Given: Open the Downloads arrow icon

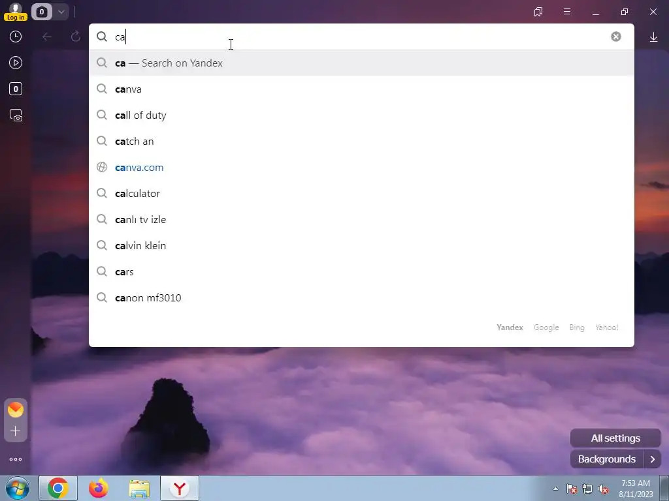Looking at the screenshot, I should 653,37.
